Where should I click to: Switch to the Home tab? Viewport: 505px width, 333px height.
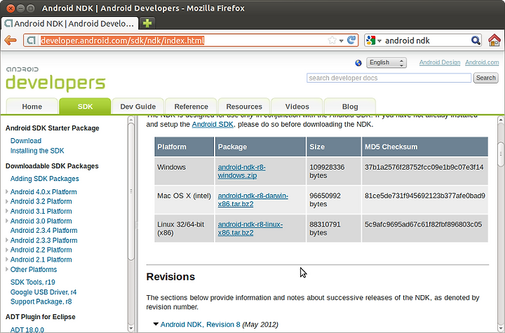click(x=32, y=107)
